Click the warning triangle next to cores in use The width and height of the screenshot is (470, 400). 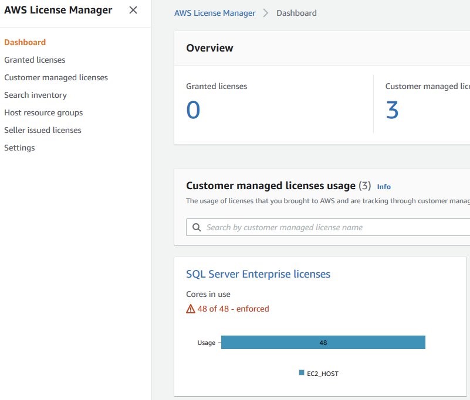click(x=191, y=309)
